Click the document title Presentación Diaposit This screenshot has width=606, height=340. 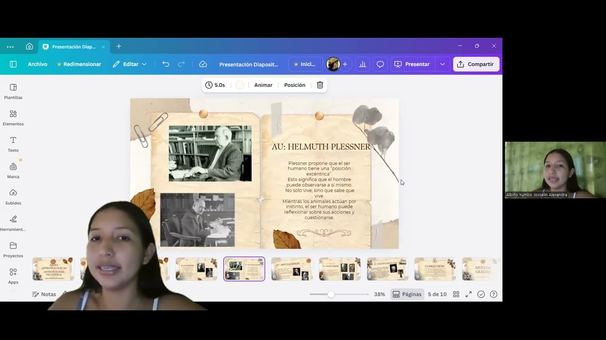(x=249, y=64)
